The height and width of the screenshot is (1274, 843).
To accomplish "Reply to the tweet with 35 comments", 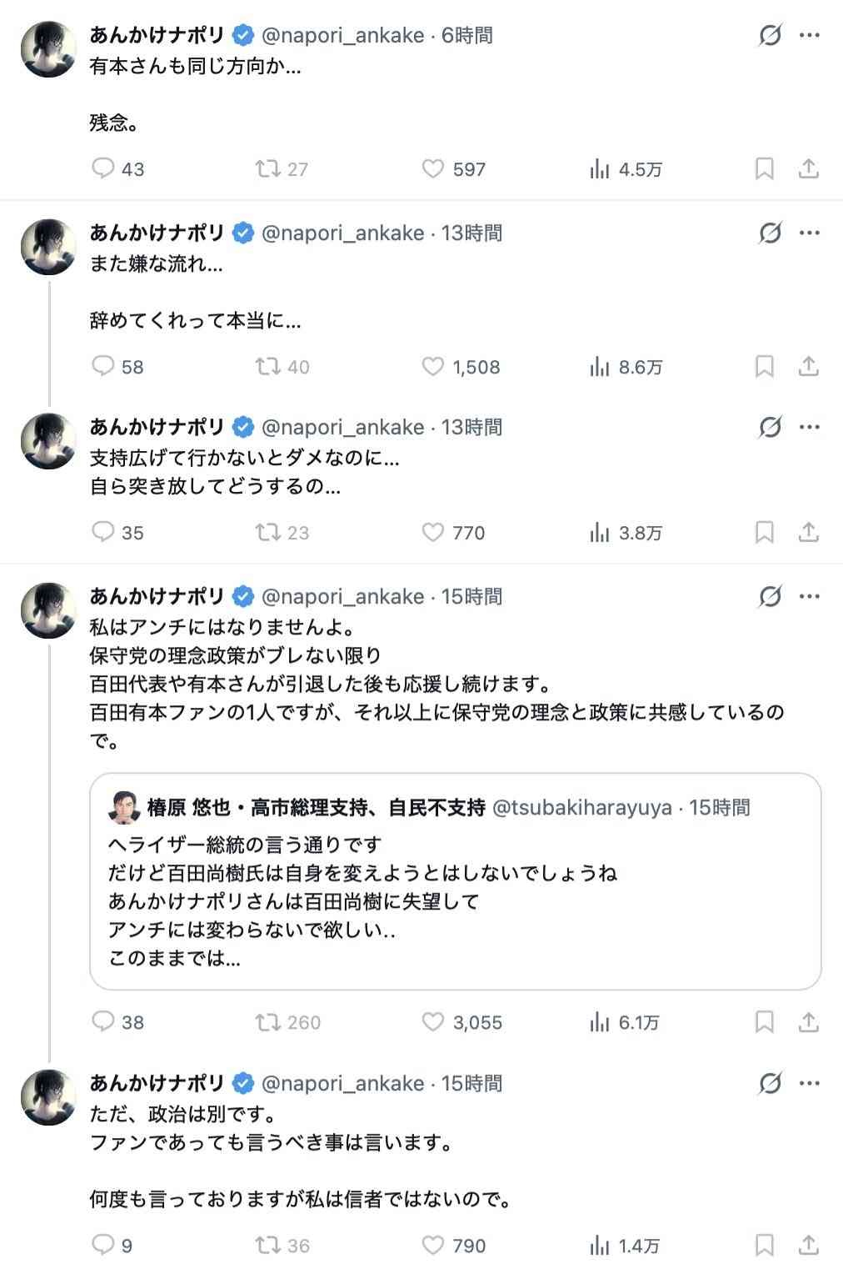I will 103,532.
